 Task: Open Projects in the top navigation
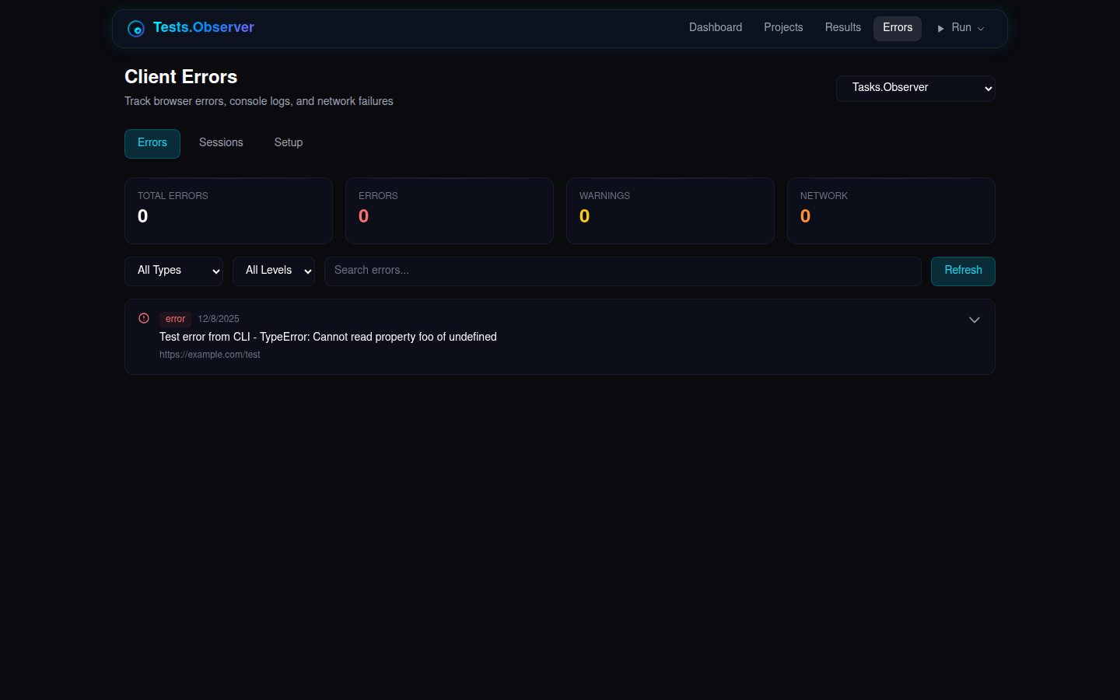(x=783, y=28)
